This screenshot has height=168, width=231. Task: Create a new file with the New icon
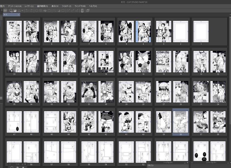tap(11, 10)
